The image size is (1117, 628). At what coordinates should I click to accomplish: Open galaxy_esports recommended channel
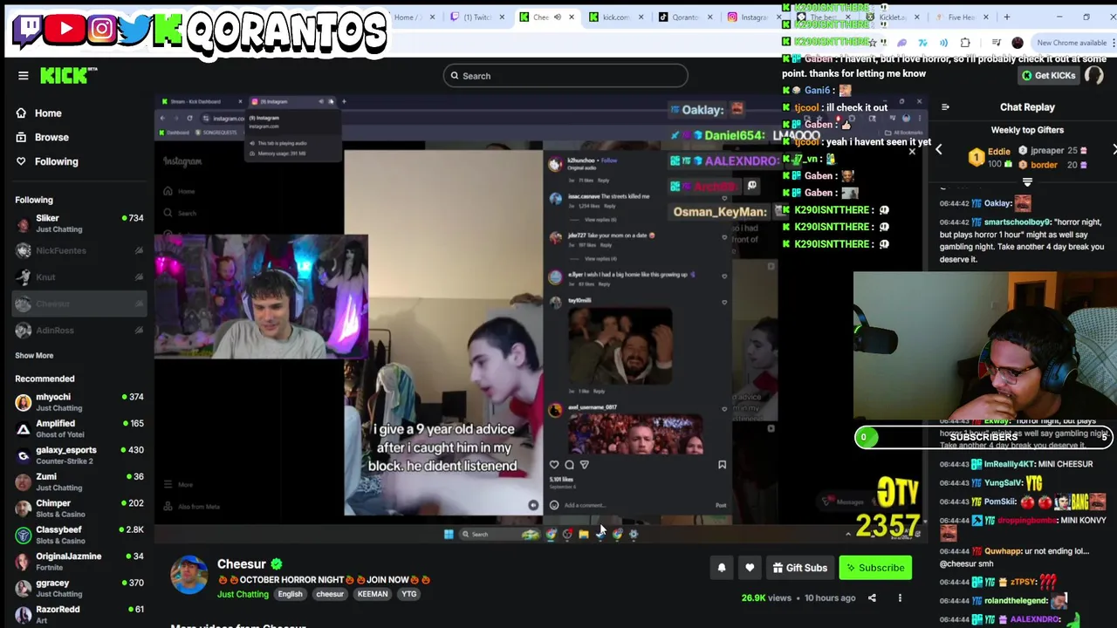(79, 455)
